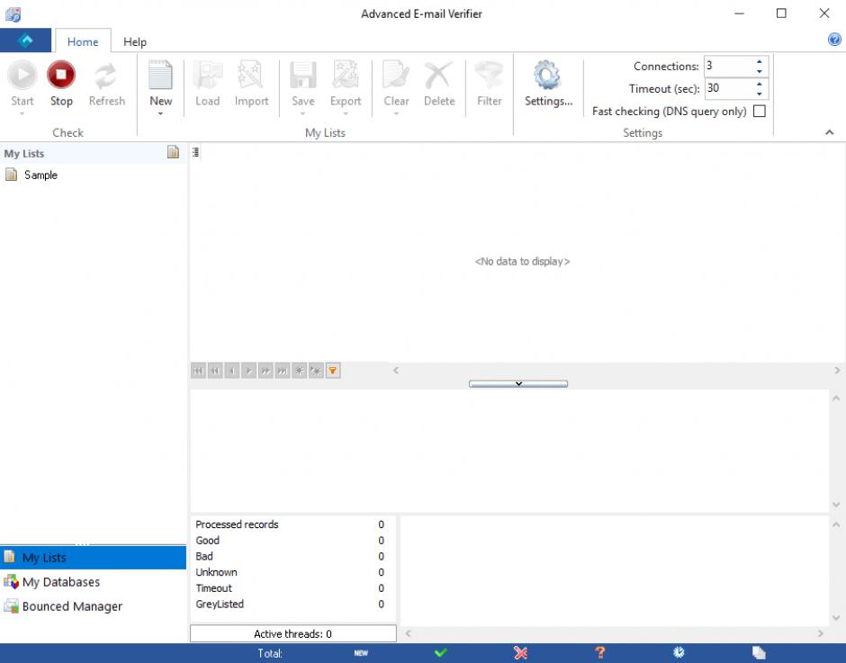Click the GreyListed statistics row
The image size is (846, 663).
point(291,605)
